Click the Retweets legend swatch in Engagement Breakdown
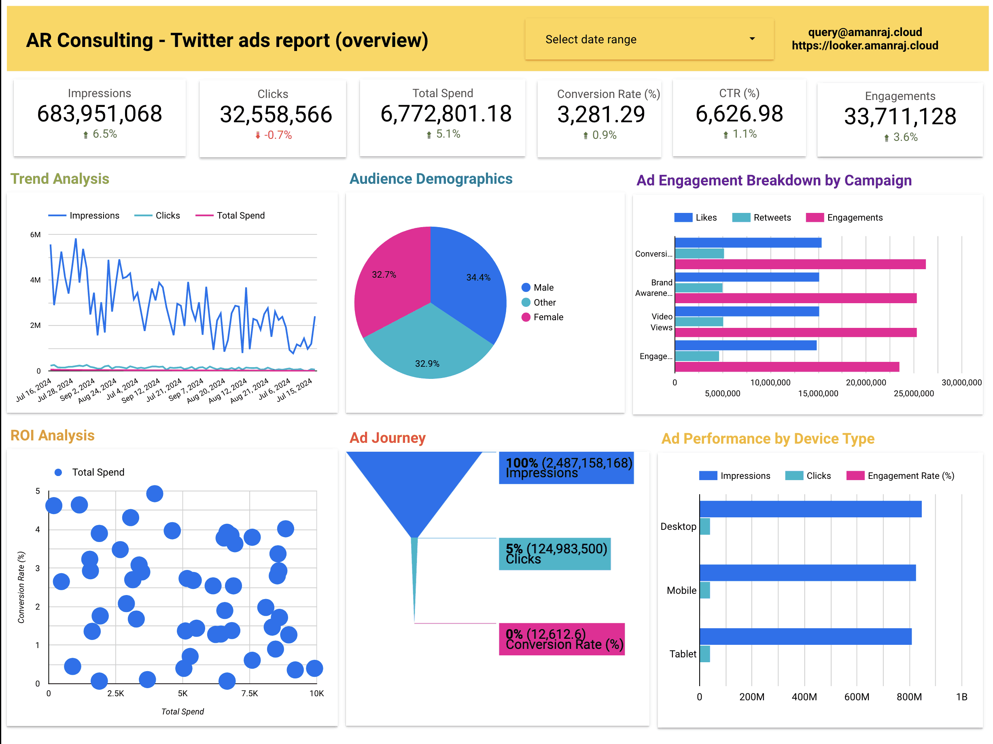The width and height of the screenshot is (993, 744). [741, 217]
